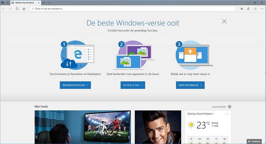Select 'wo' forecast day
Viewport: 266px width, 144px height.
200,140
